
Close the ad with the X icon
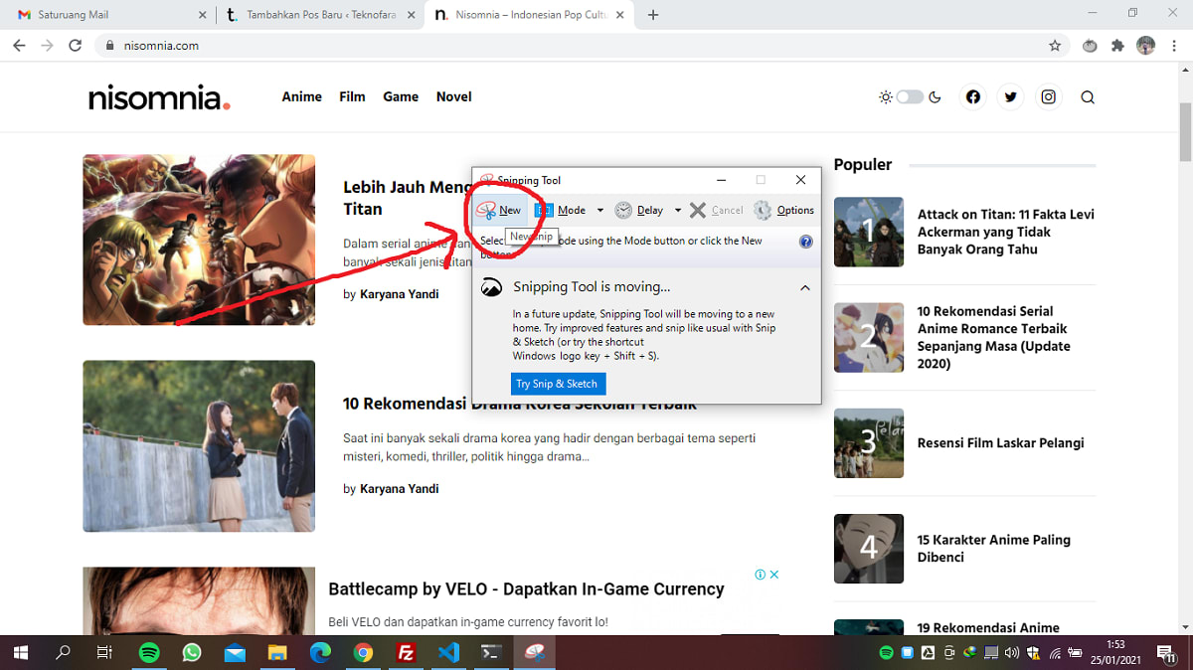point(773,575)
